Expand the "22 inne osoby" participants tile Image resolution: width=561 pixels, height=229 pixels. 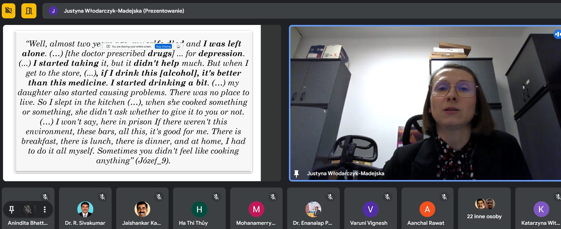coord(484,208)
